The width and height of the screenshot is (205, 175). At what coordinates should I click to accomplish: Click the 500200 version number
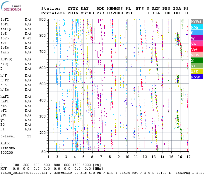coord(7,153)
